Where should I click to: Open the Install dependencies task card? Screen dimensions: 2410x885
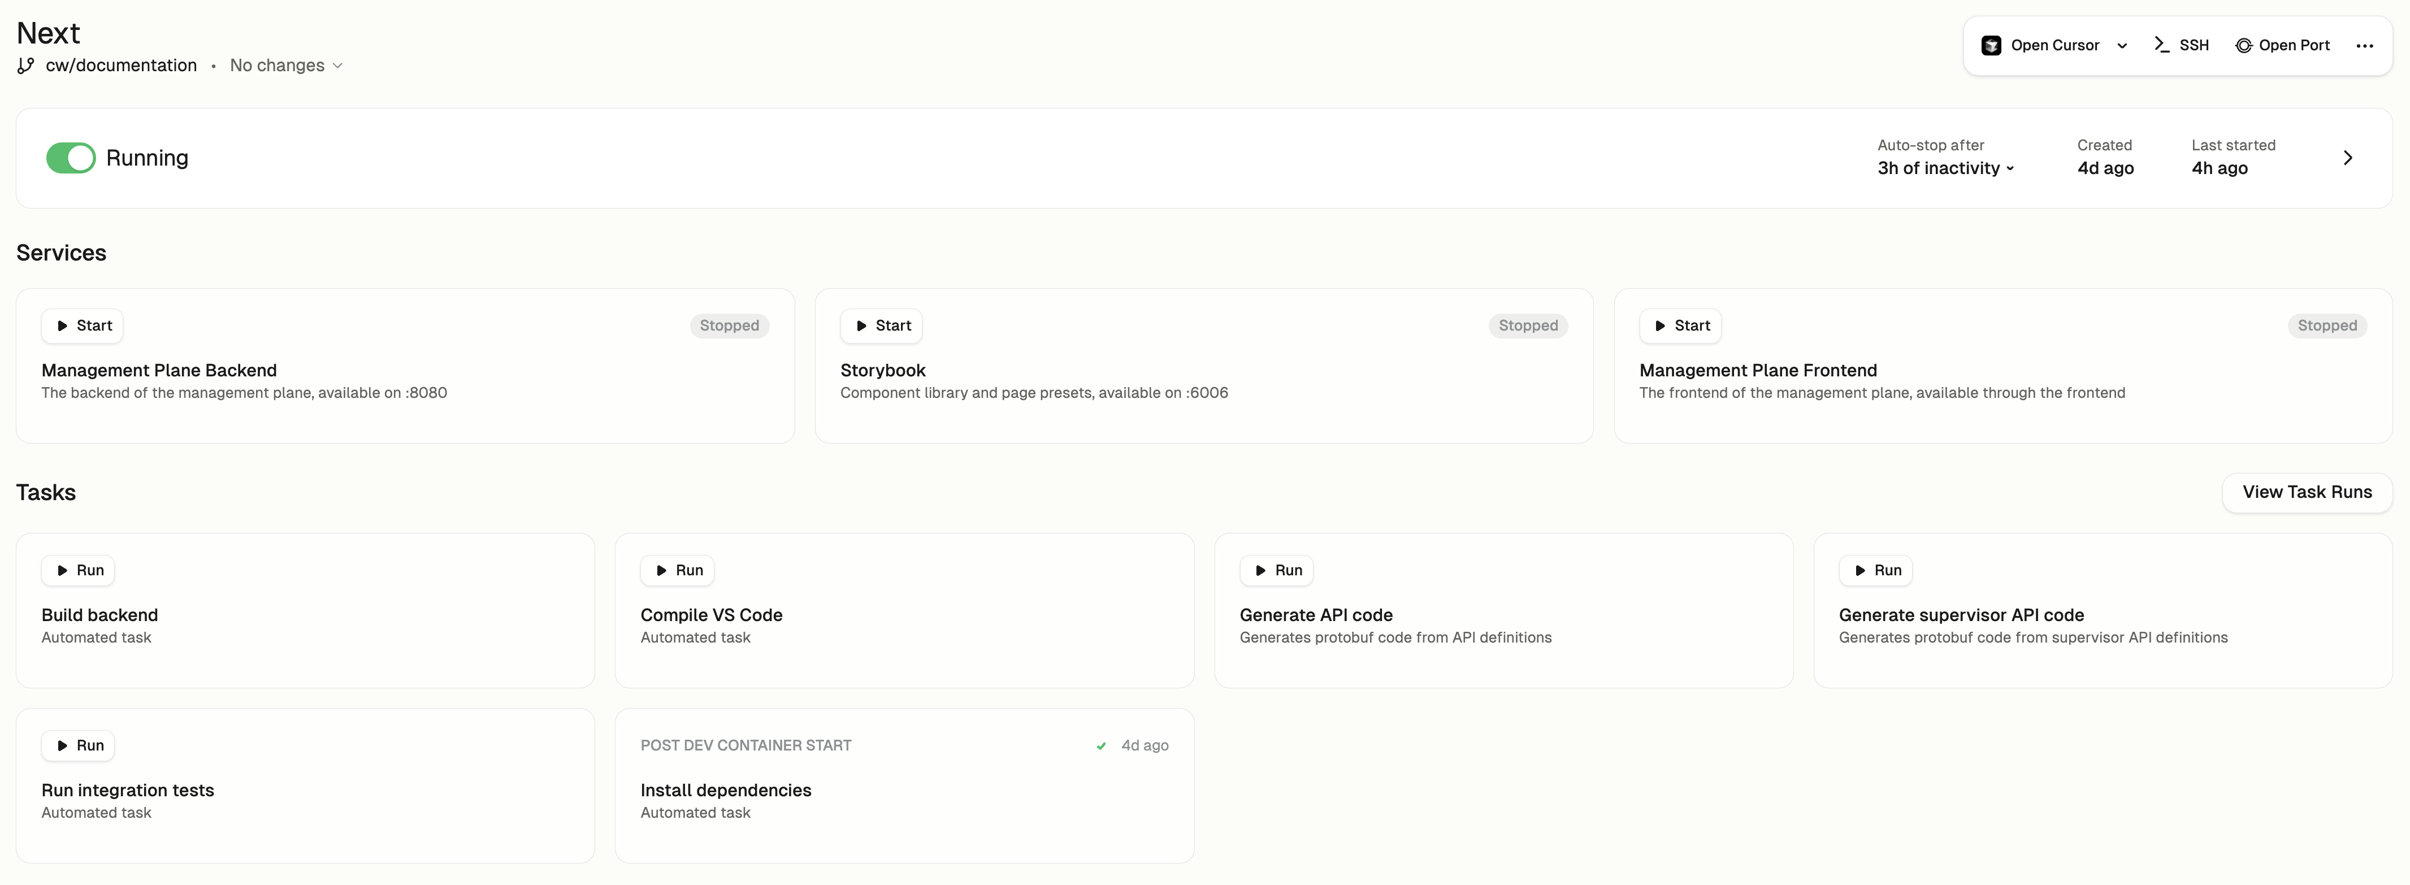pos(904,786)
